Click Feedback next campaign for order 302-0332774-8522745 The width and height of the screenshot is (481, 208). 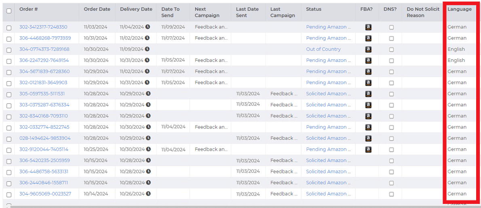click(211, 127)
